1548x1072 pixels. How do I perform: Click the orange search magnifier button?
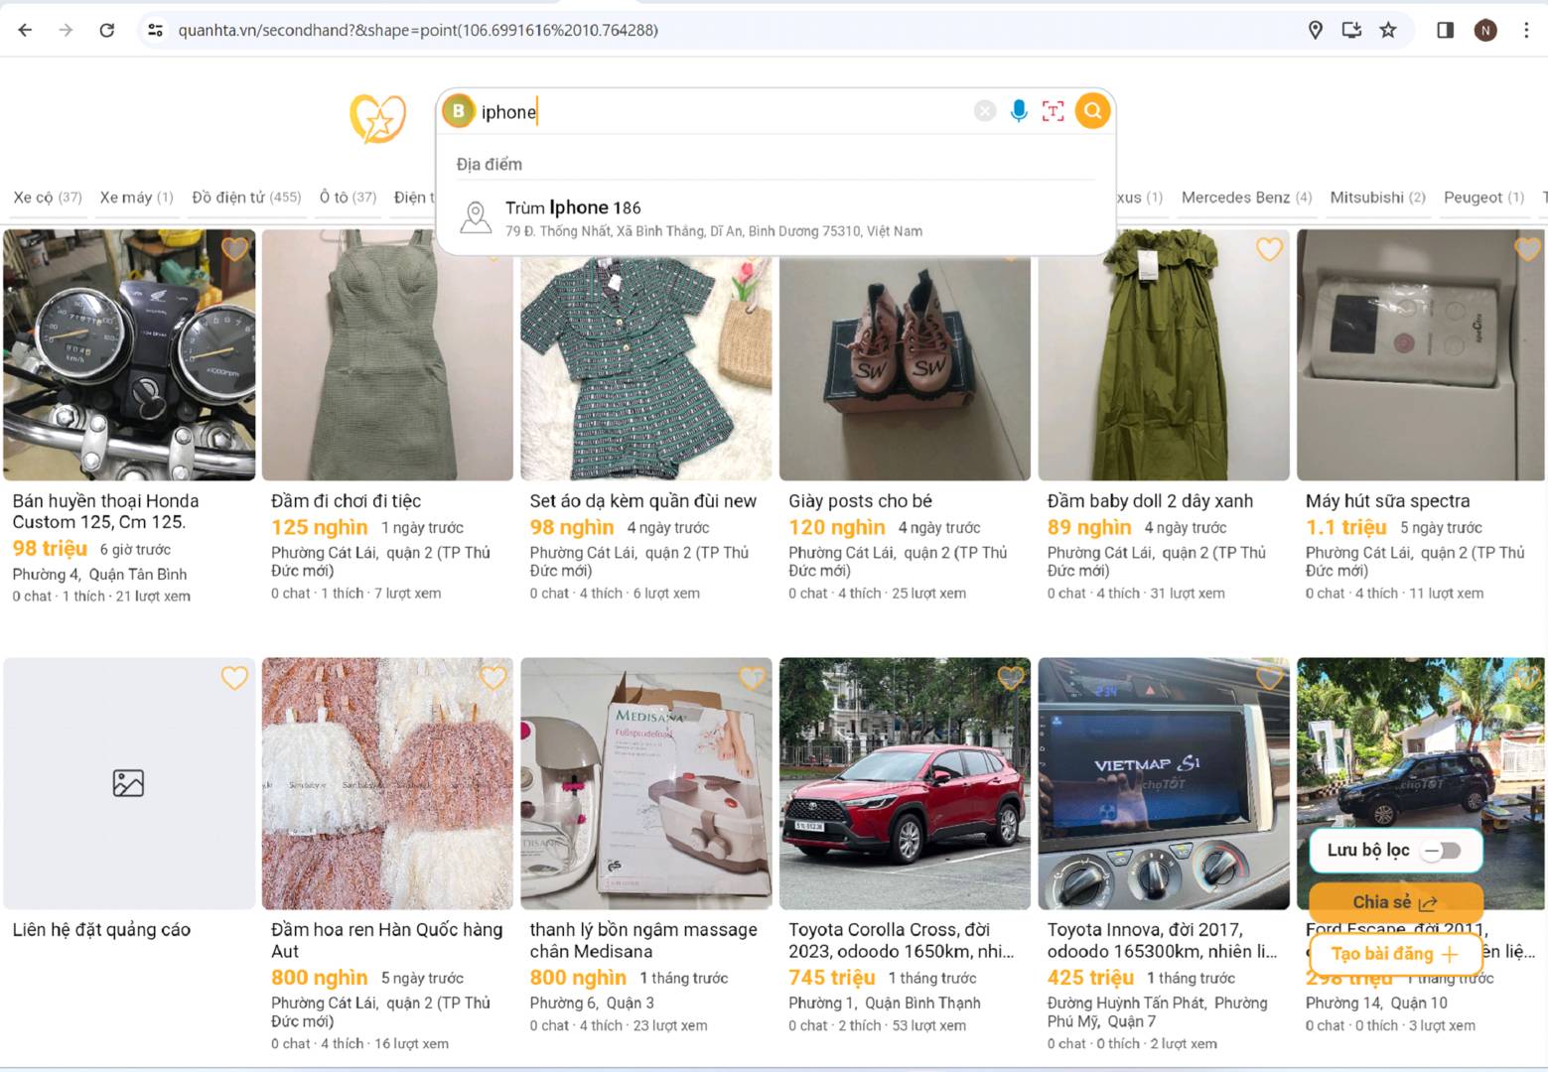(1092, 111)
